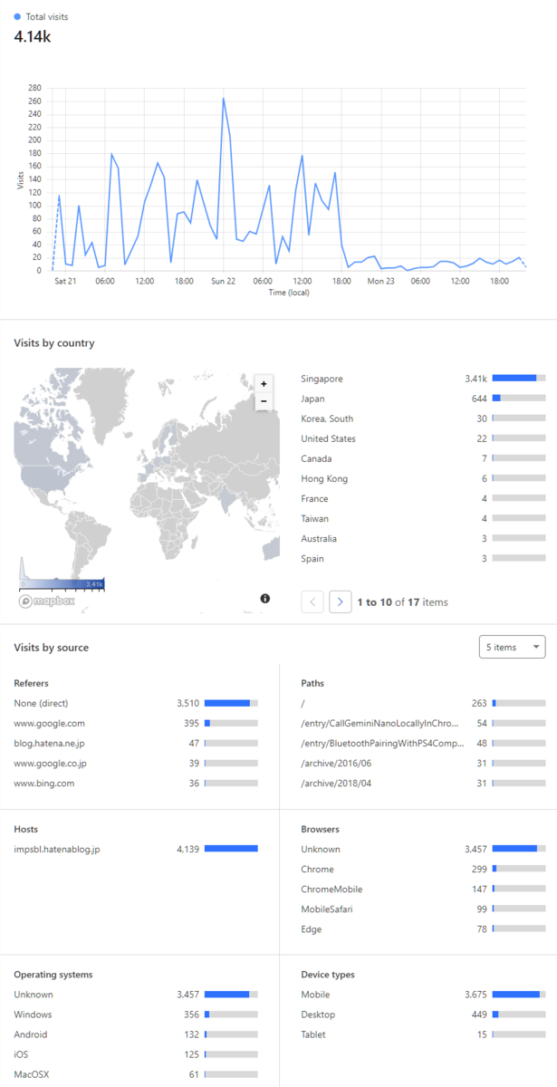Select the root path / row

click(423, 703)
